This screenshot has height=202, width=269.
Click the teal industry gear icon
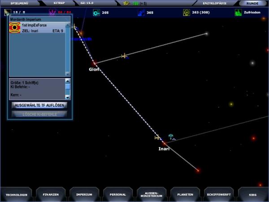[x=96, y=13]
